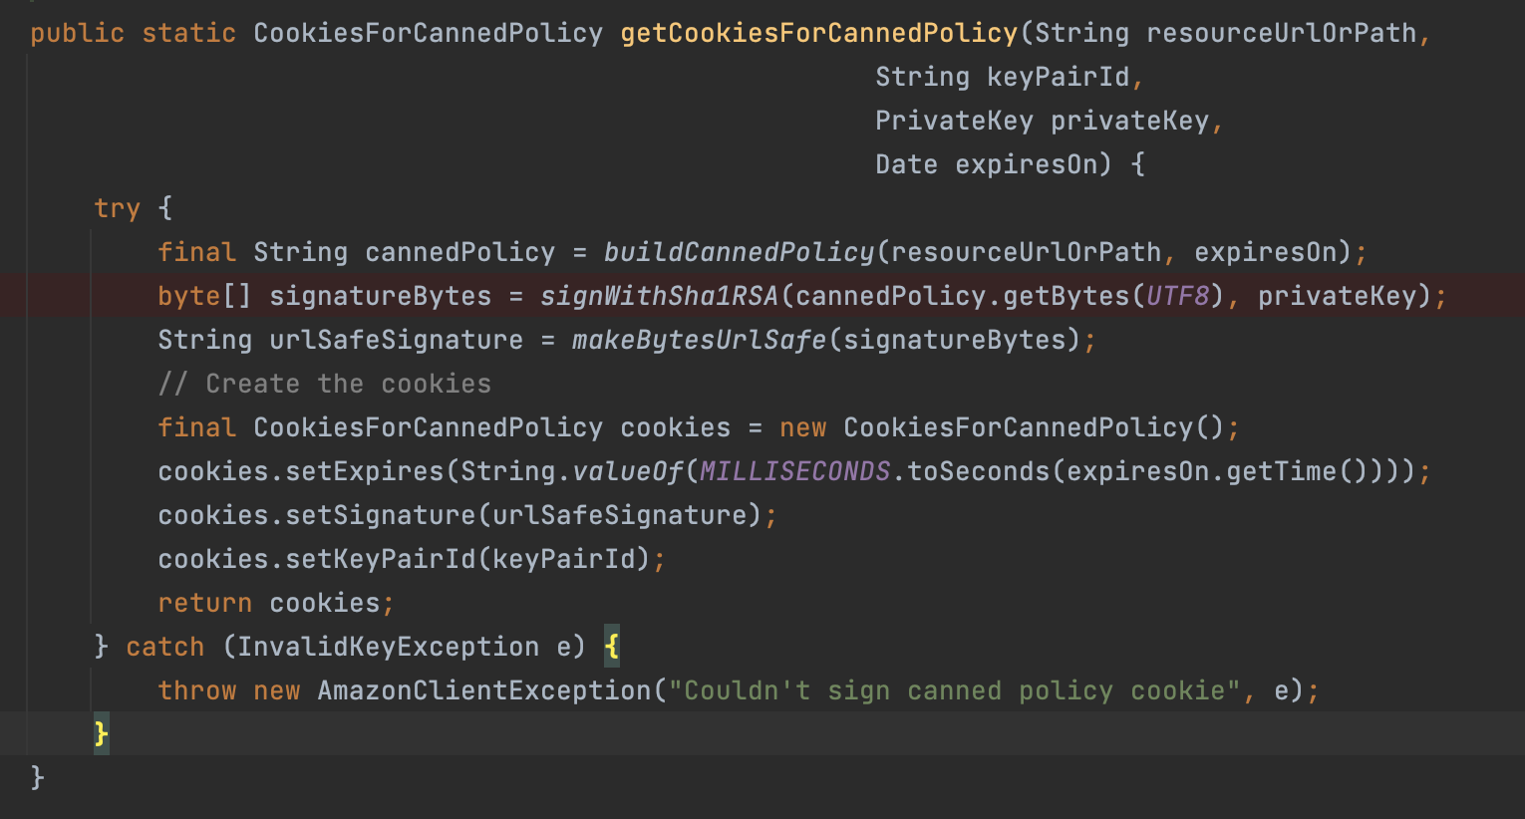Click the 'signWithSha1RSA' method call
The width and height of the screenshot is (1525, 819).
click(x=660, y=296)
